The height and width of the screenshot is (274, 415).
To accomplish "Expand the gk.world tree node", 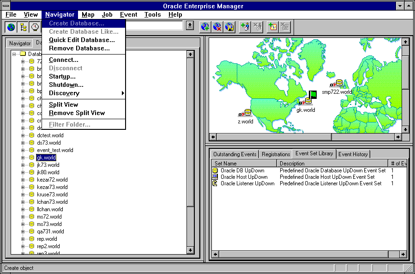I will (23, 158).
